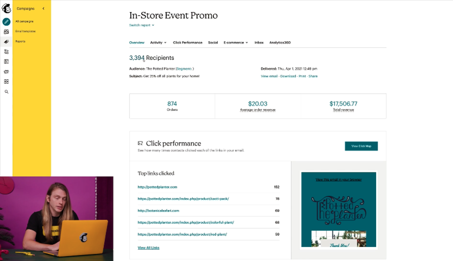453x261 pixels.
Task: Expand the E-commerce tab dropdown
Action: tap(236, 42)
